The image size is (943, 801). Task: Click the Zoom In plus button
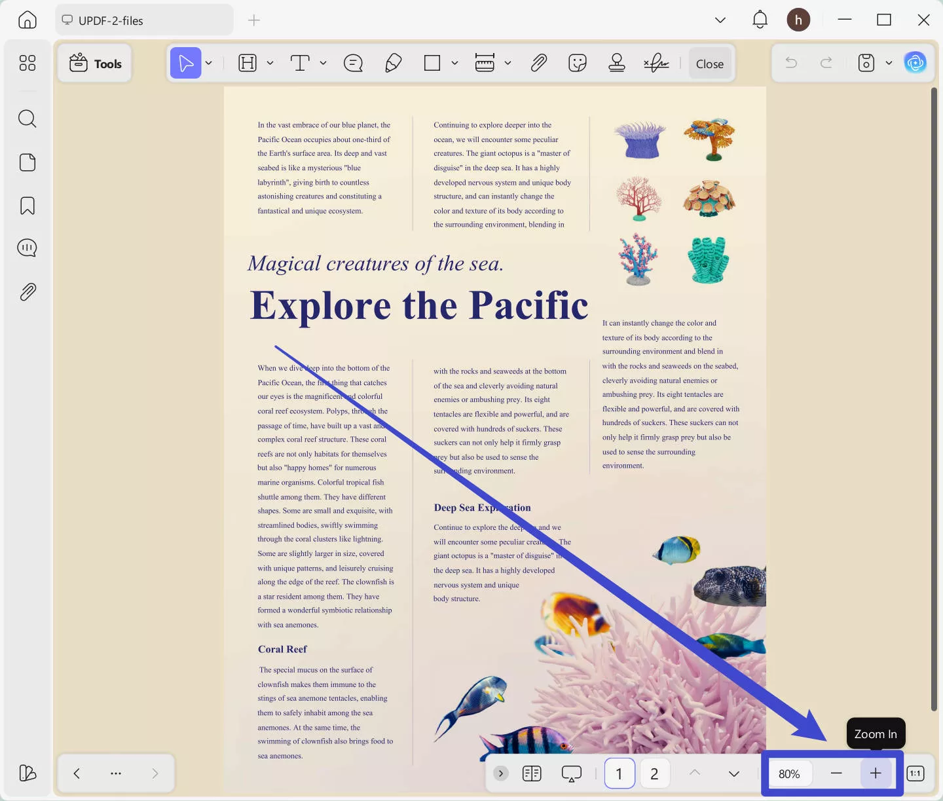point(876,773)
